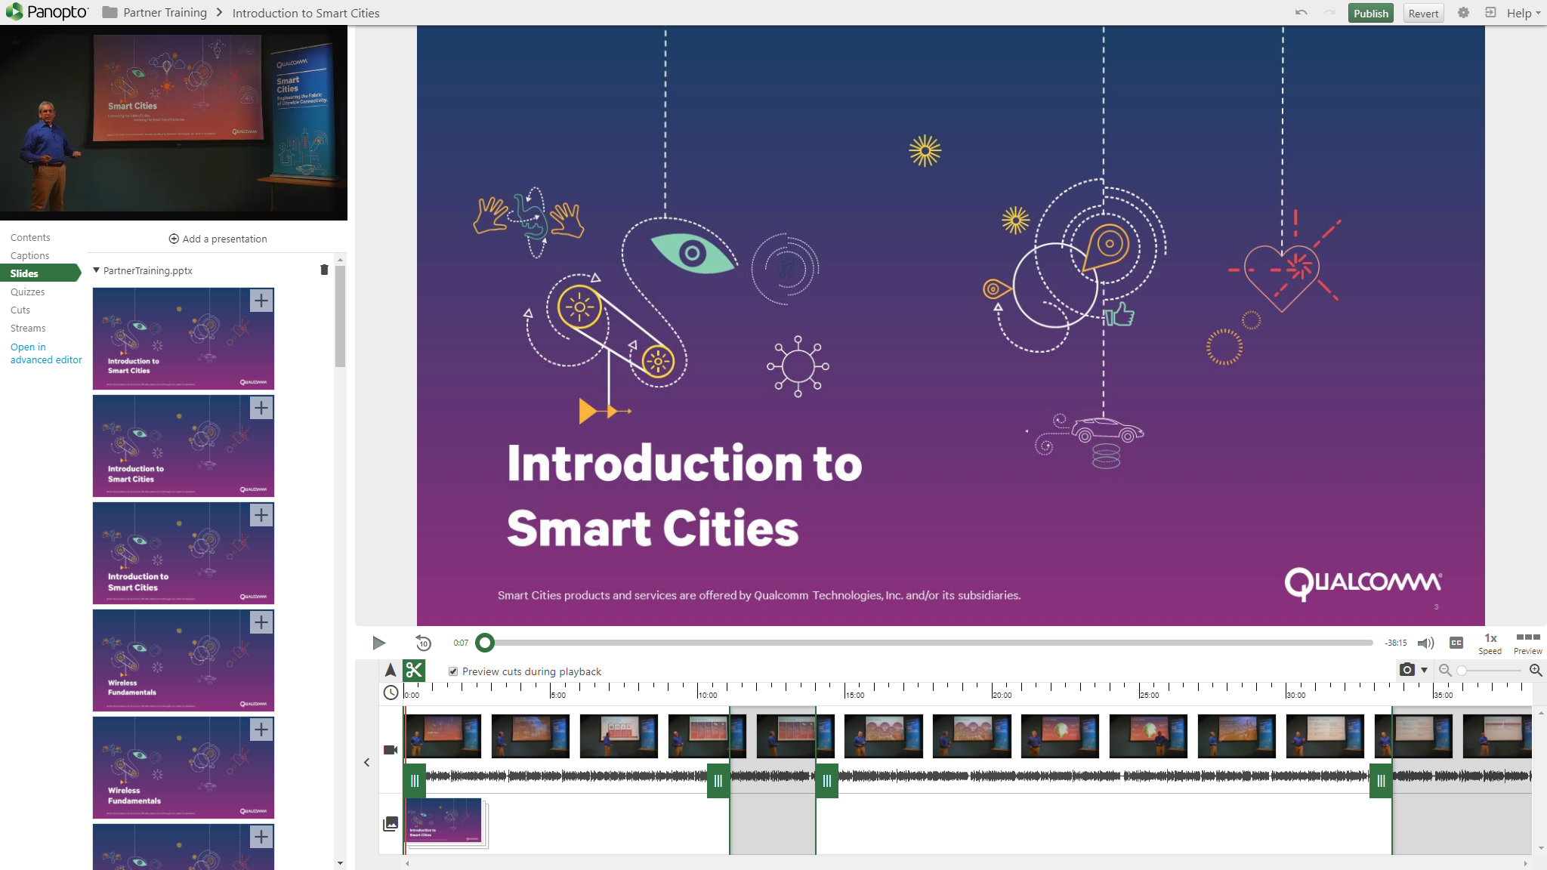Click the camera snapshot icon
Image resolution: width=1547 pixels, height=870 pixels.
[1407, 670]
